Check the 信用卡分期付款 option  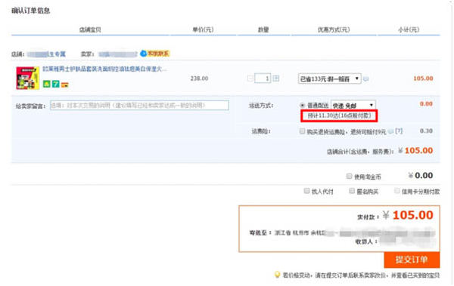pos(397,191)
